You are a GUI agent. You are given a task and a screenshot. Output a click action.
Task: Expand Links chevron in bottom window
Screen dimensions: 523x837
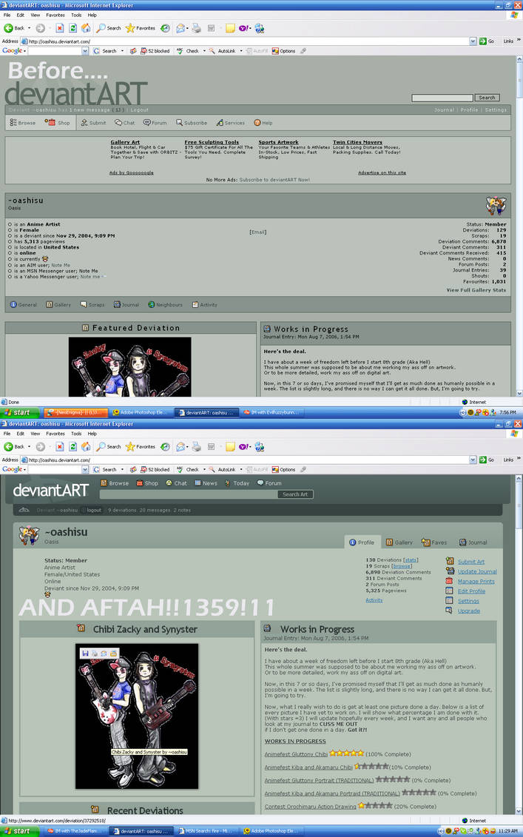click(x=519, y=459)
